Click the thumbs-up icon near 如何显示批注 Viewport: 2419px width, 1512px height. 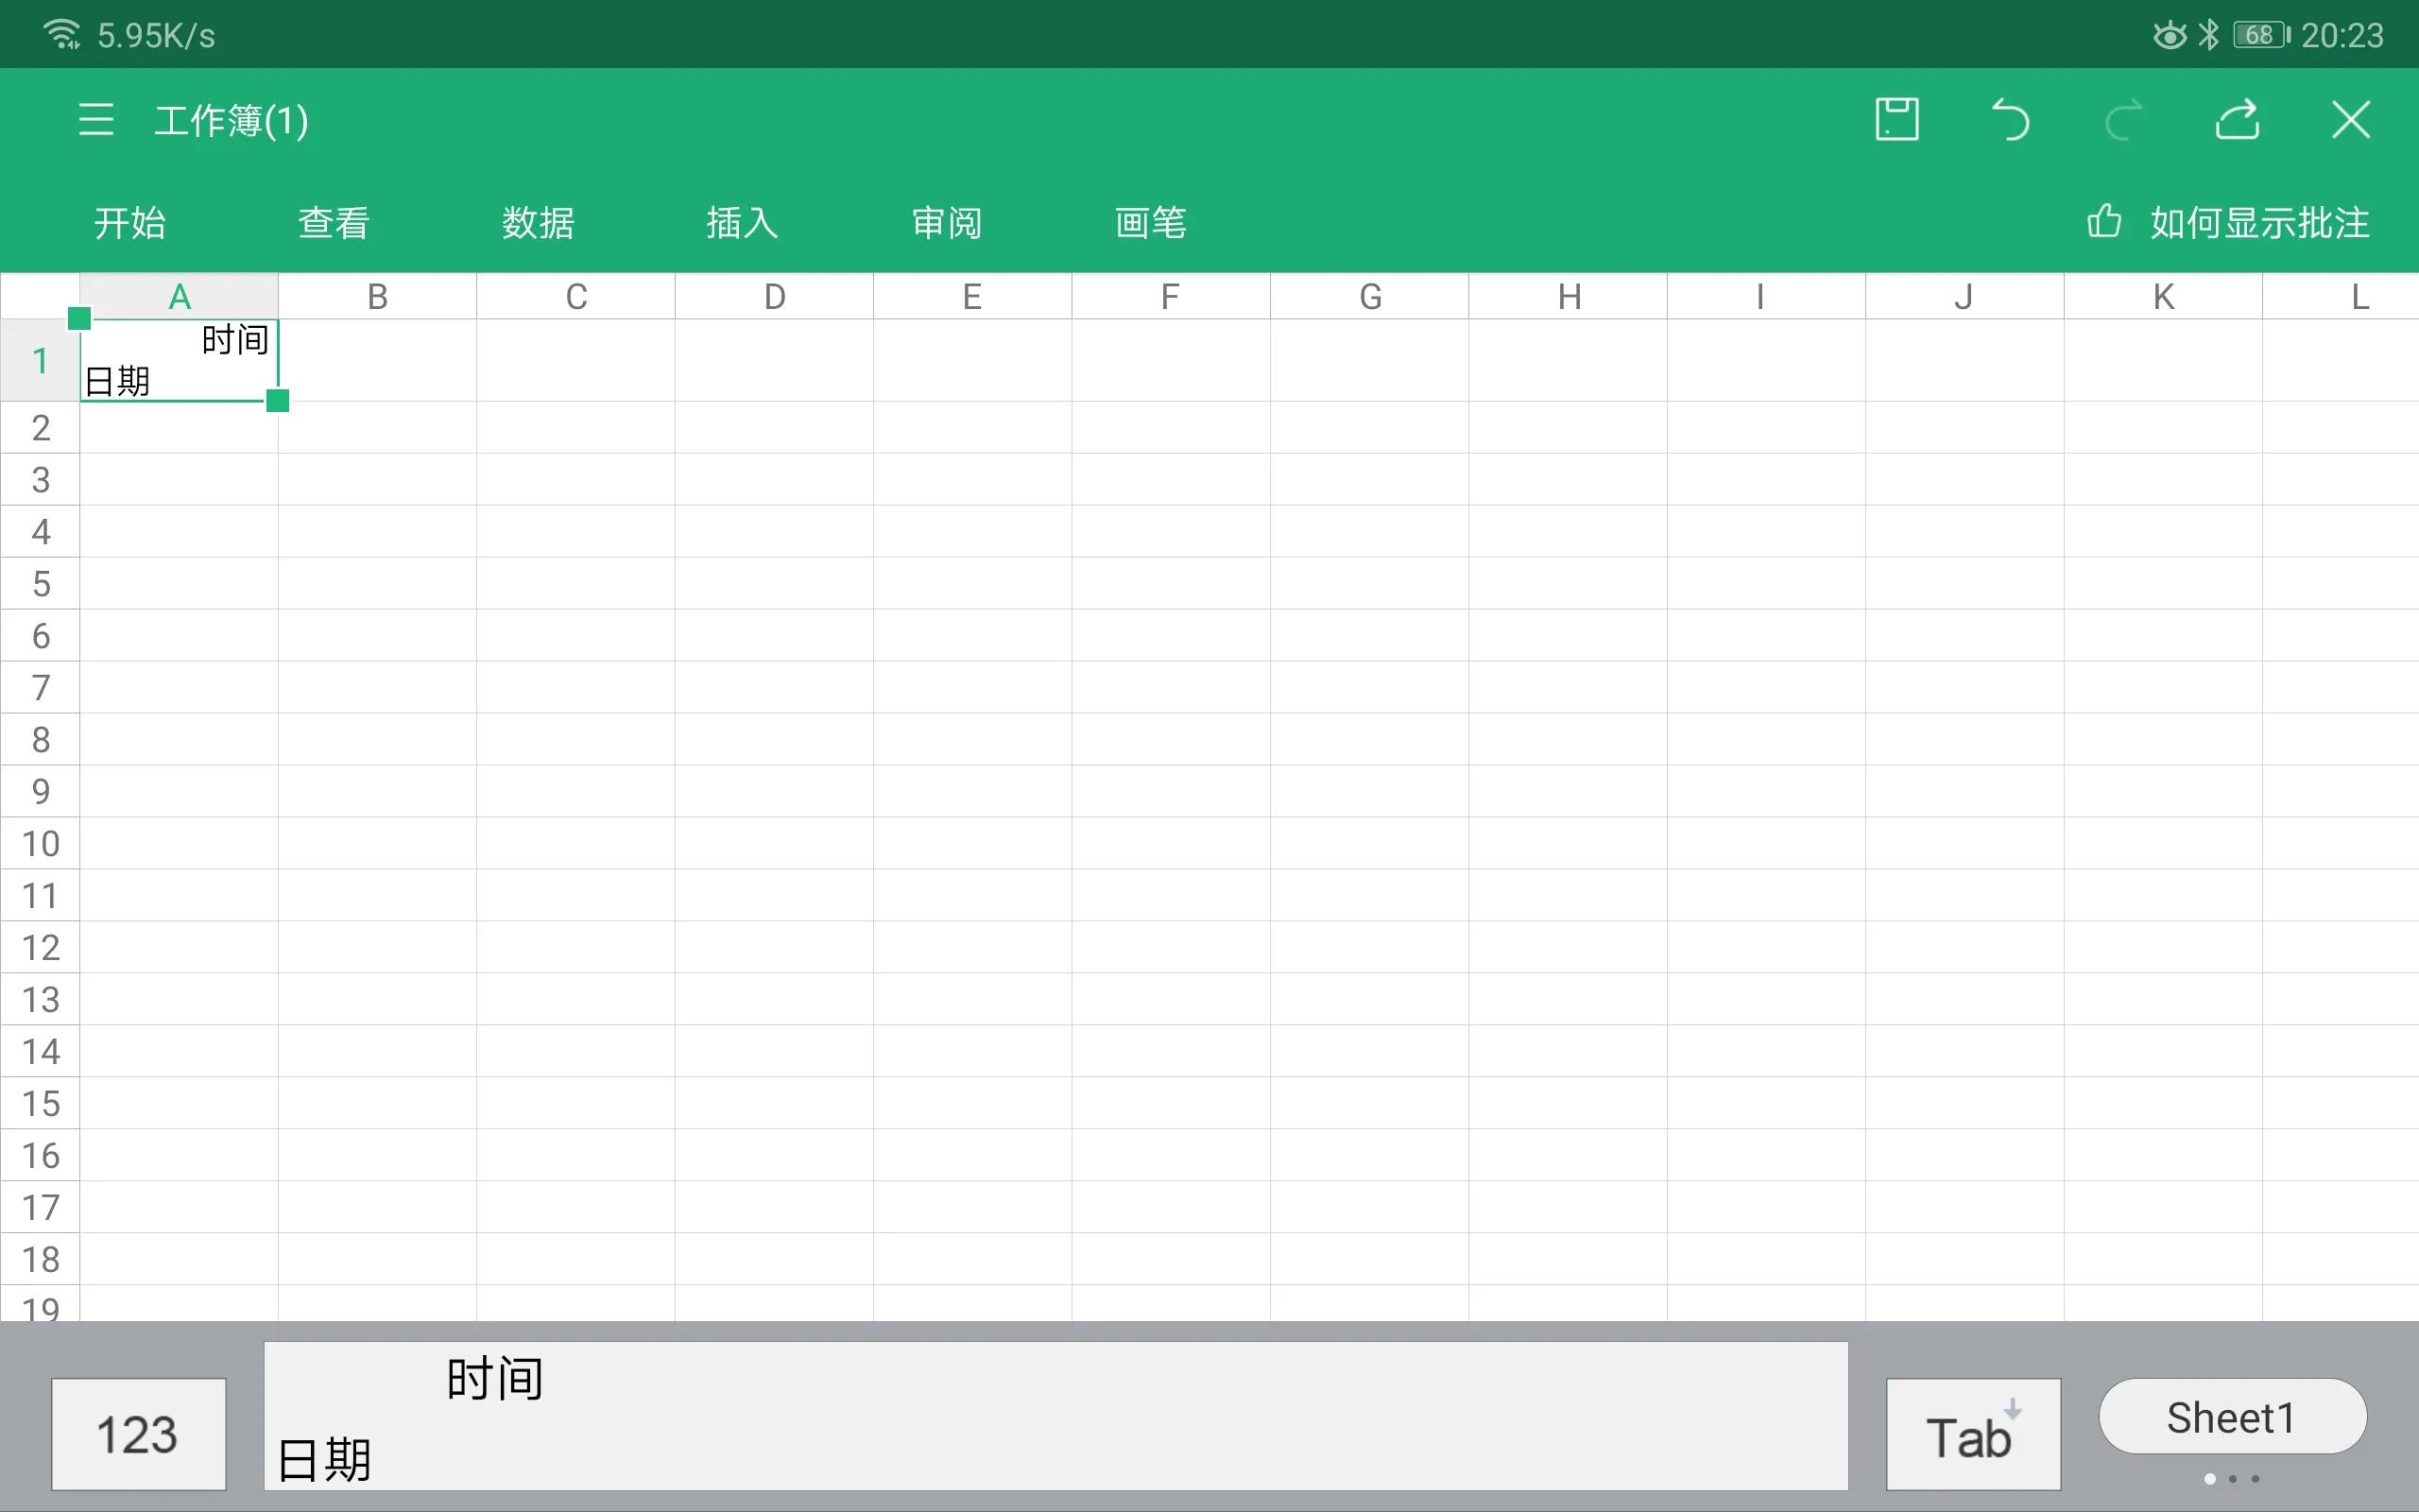click(2102, 222)
